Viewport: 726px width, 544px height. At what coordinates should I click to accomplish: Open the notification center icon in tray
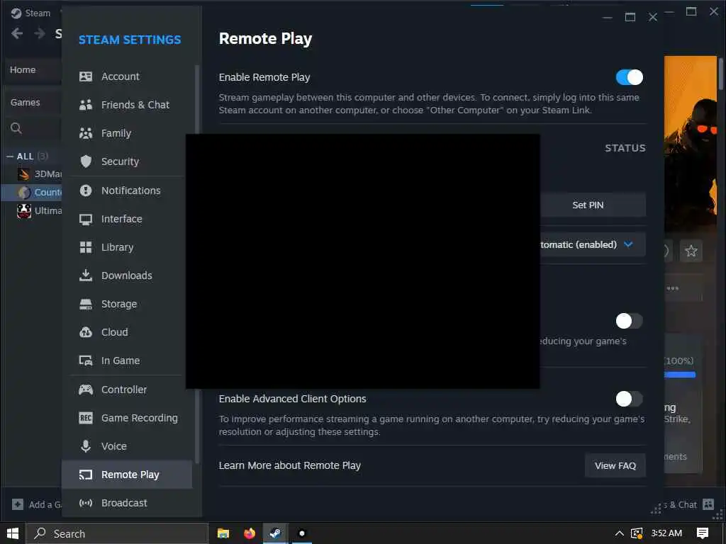(703, 533)
